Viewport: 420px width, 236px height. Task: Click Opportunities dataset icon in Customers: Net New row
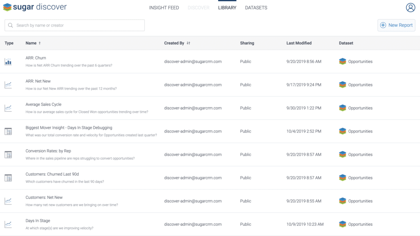pos(342,201)
